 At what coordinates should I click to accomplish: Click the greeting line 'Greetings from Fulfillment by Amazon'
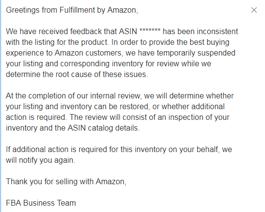(x=72, y=10)
